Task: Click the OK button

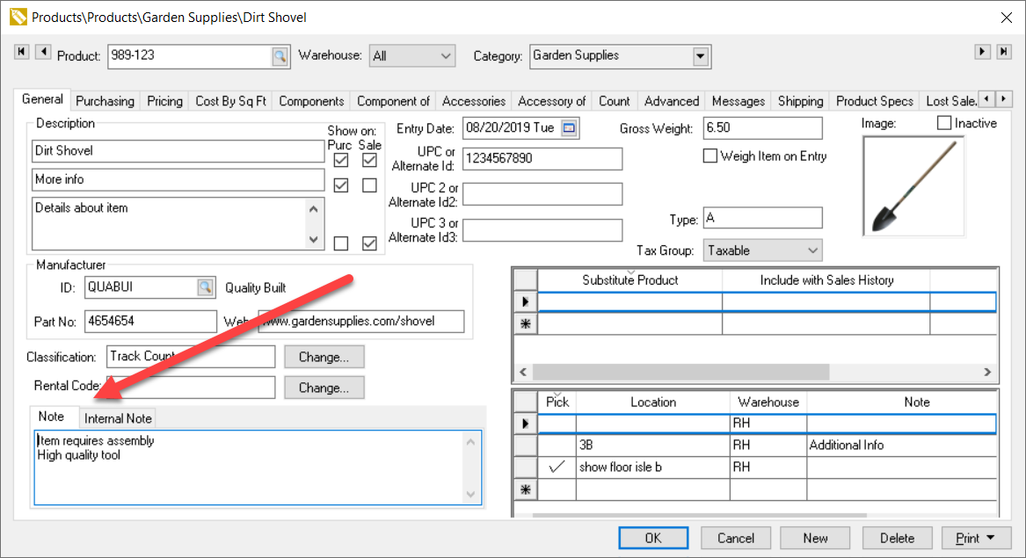Action: pos(652,538)
